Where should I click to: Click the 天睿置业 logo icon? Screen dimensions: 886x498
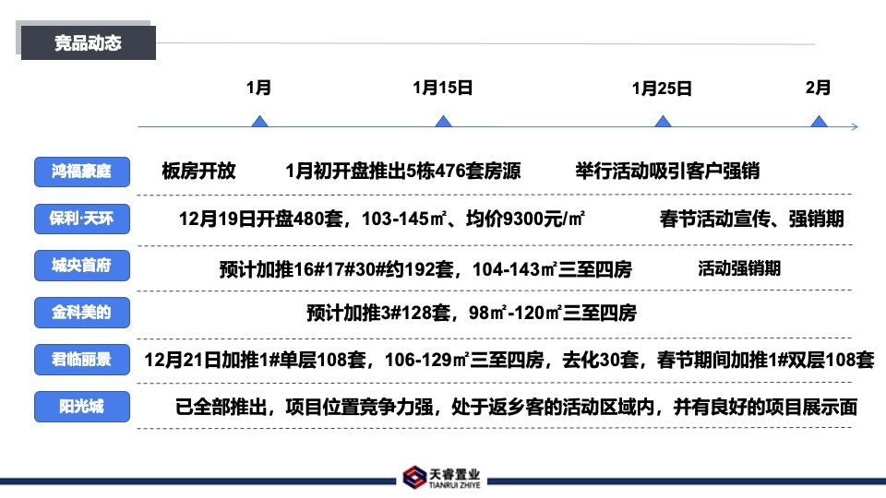pos(414,478)
